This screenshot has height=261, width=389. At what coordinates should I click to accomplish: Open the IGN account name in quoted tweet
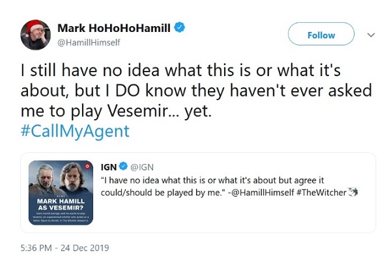coord(109,167)
